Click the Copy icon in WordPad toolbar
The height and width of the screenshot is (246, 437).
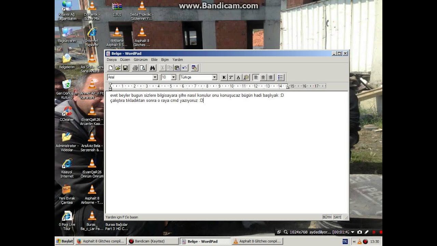(x=170, y=68)
